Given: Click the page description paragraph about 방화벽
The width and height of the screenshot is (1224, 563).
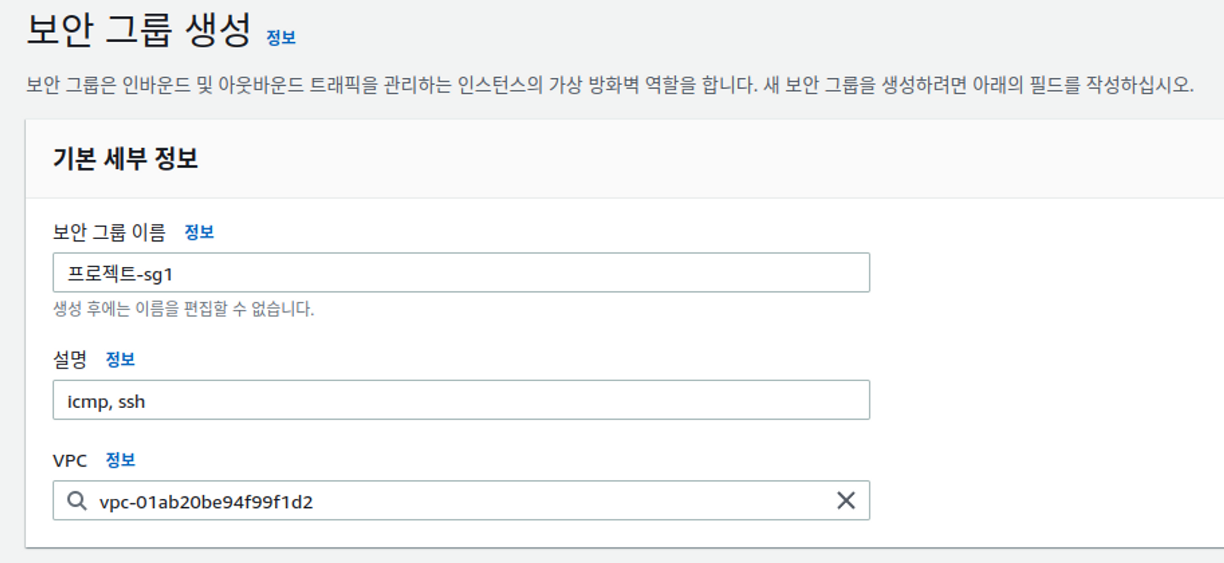Looking at the screenshot, I should 610,84.
